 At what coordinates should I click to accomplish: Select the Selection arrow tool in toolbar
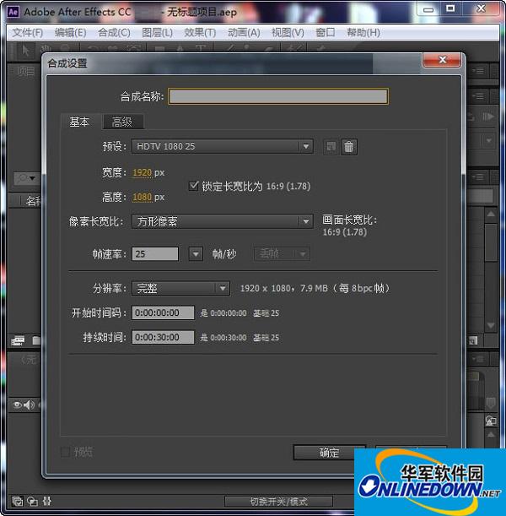tap(25, 50)
